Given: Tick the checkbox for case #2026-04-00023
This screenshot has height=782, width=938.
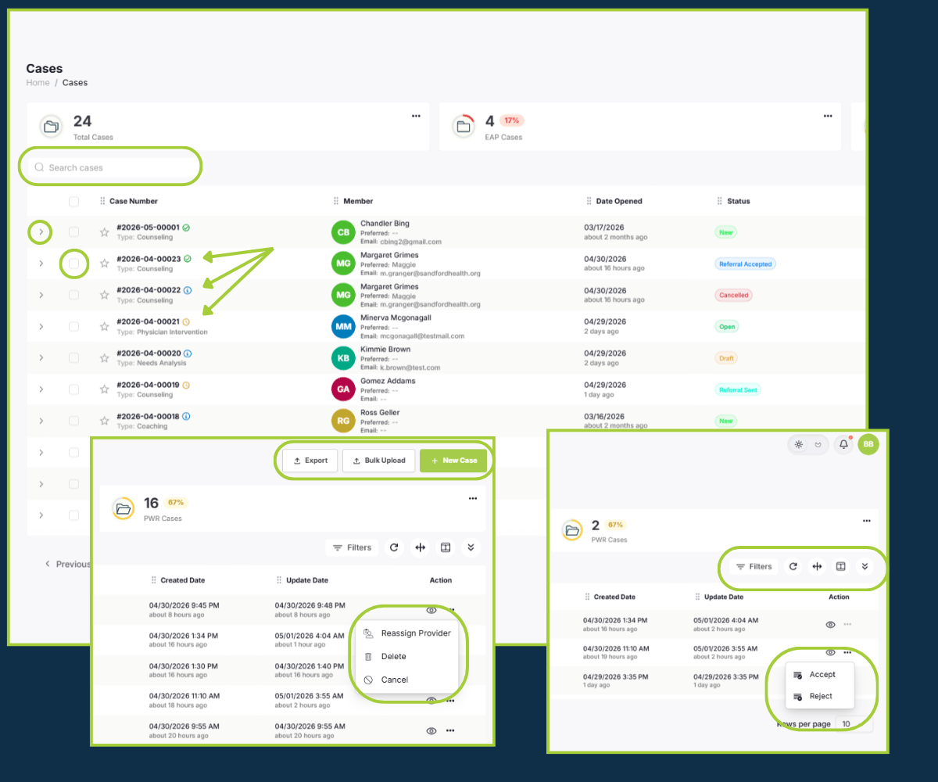Looking at the screenshot, I should tap(73, 264).
